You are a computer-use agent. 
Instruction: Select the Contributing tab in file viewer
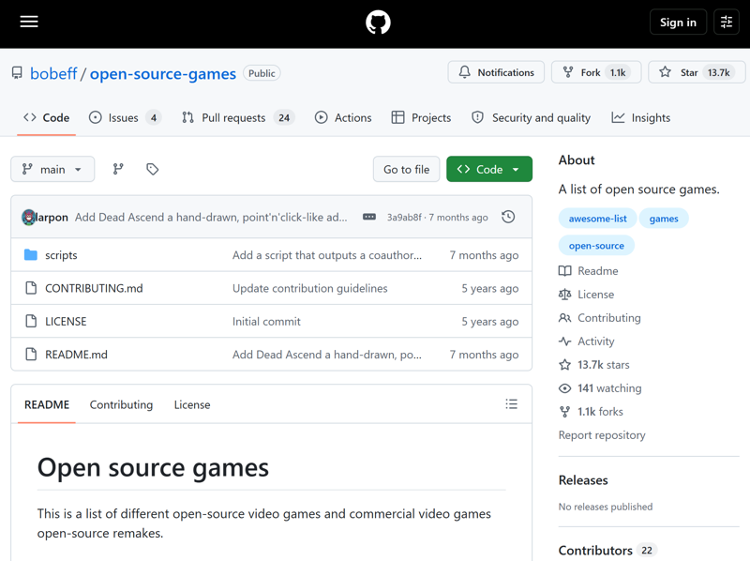(121, 404)
